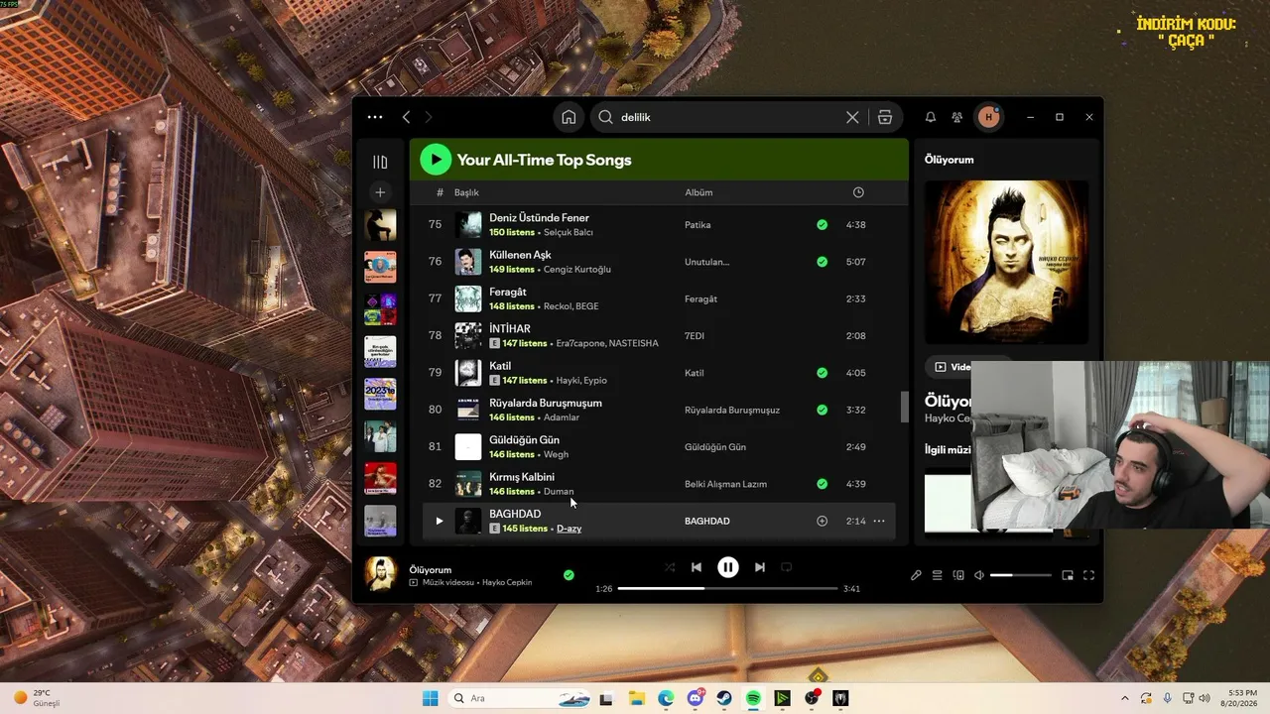Click the search magnifier icon
Screen dimensions: 1270x714
point(605,117)
